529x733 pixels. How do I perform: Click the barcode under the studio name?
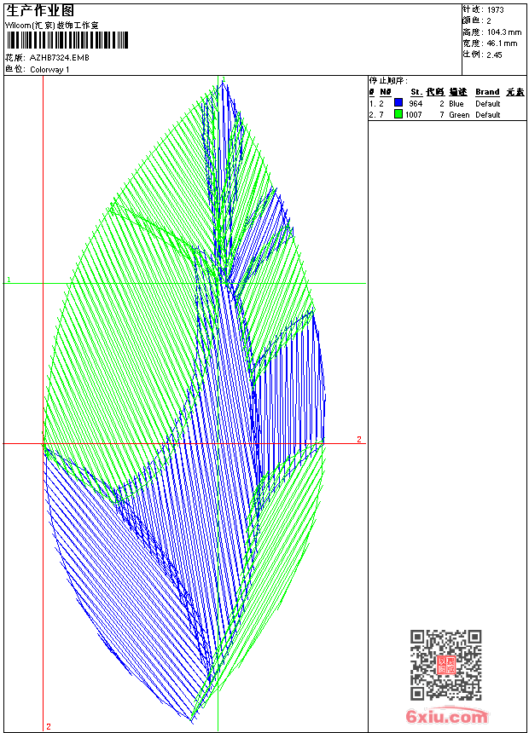pos(67,40)
